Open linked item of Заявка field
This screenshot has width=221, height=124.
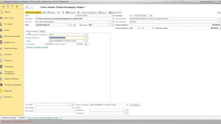click(x=87, y=41)
